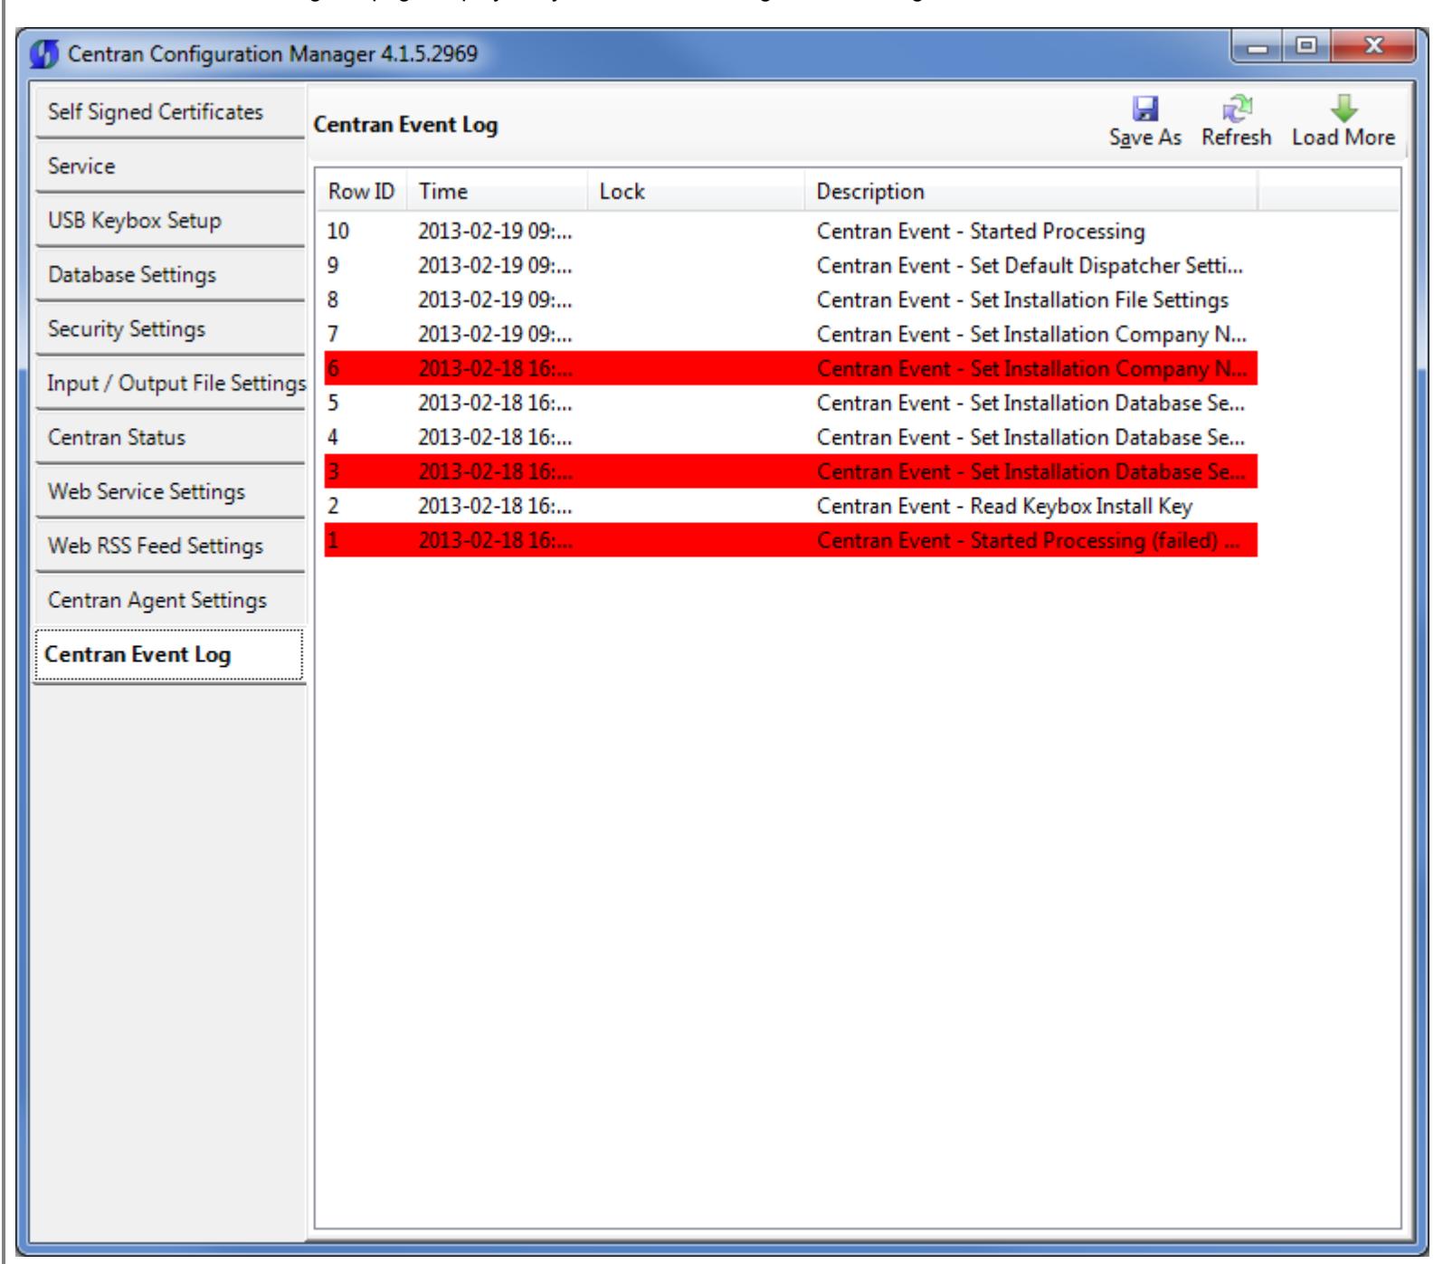Image resolution: width=1443 pixels, height=1264 pixels.
Task: Sort by the Time column header
Action: coord(498,192)
